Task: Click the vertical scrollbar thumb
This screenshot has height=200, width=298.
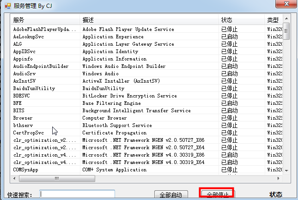Action: pos(286,31)
